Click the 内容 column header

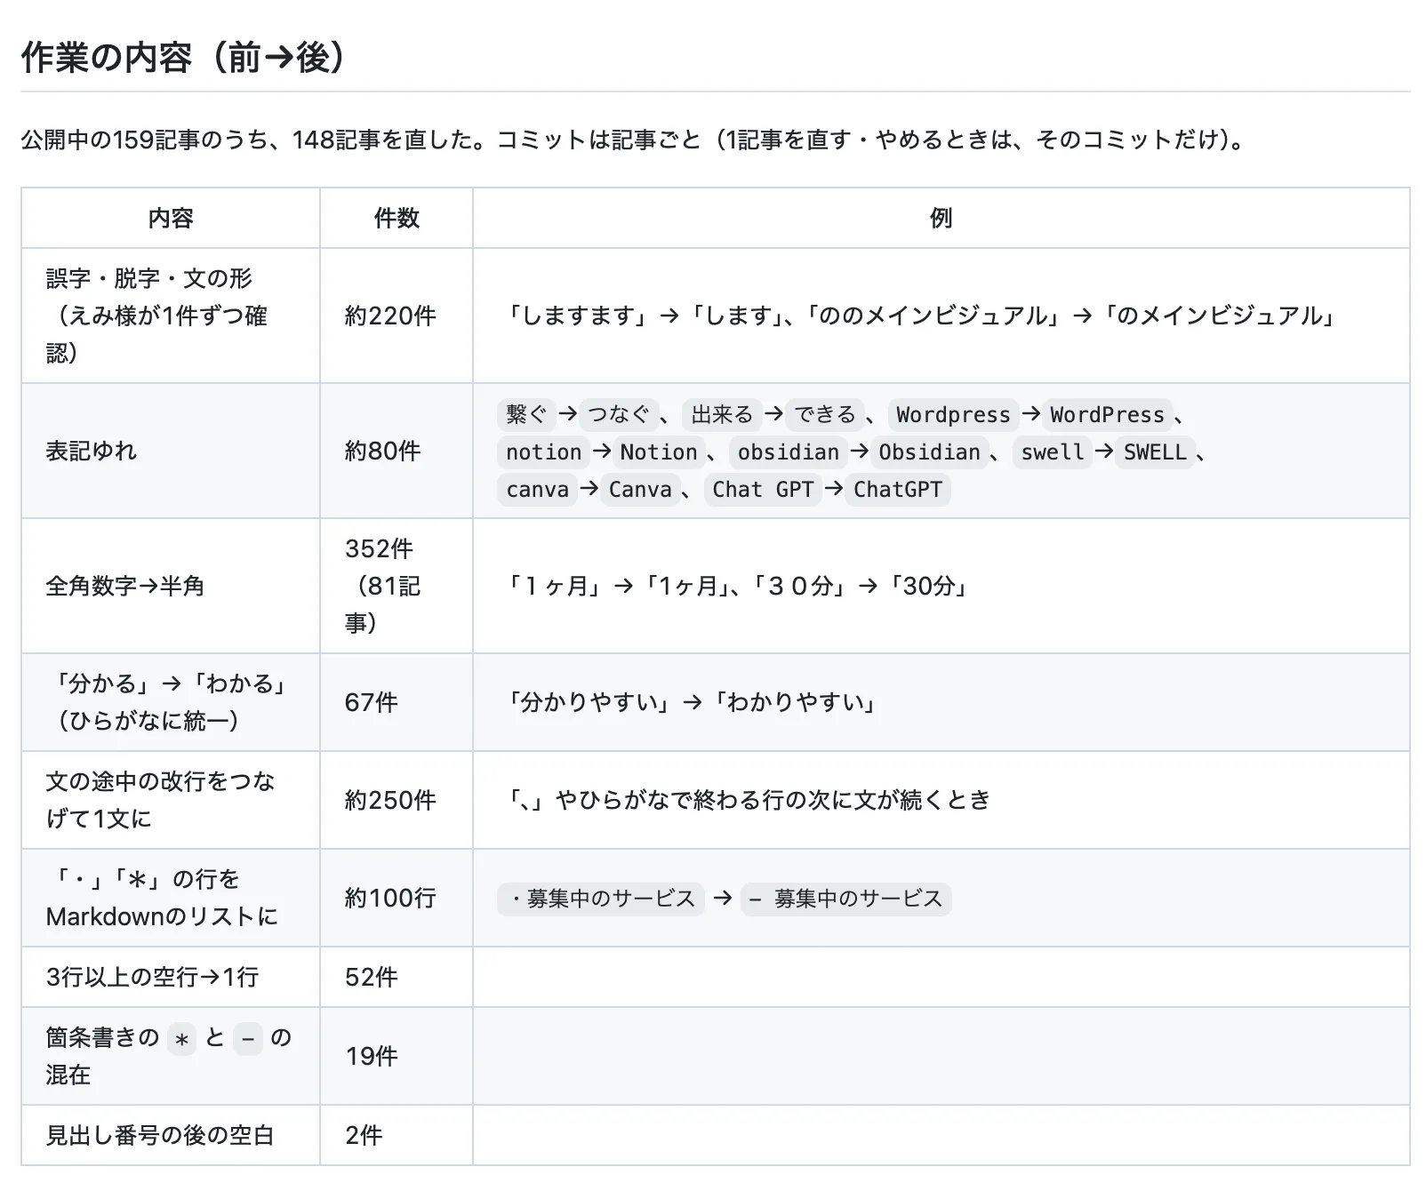tap(171, 218)
